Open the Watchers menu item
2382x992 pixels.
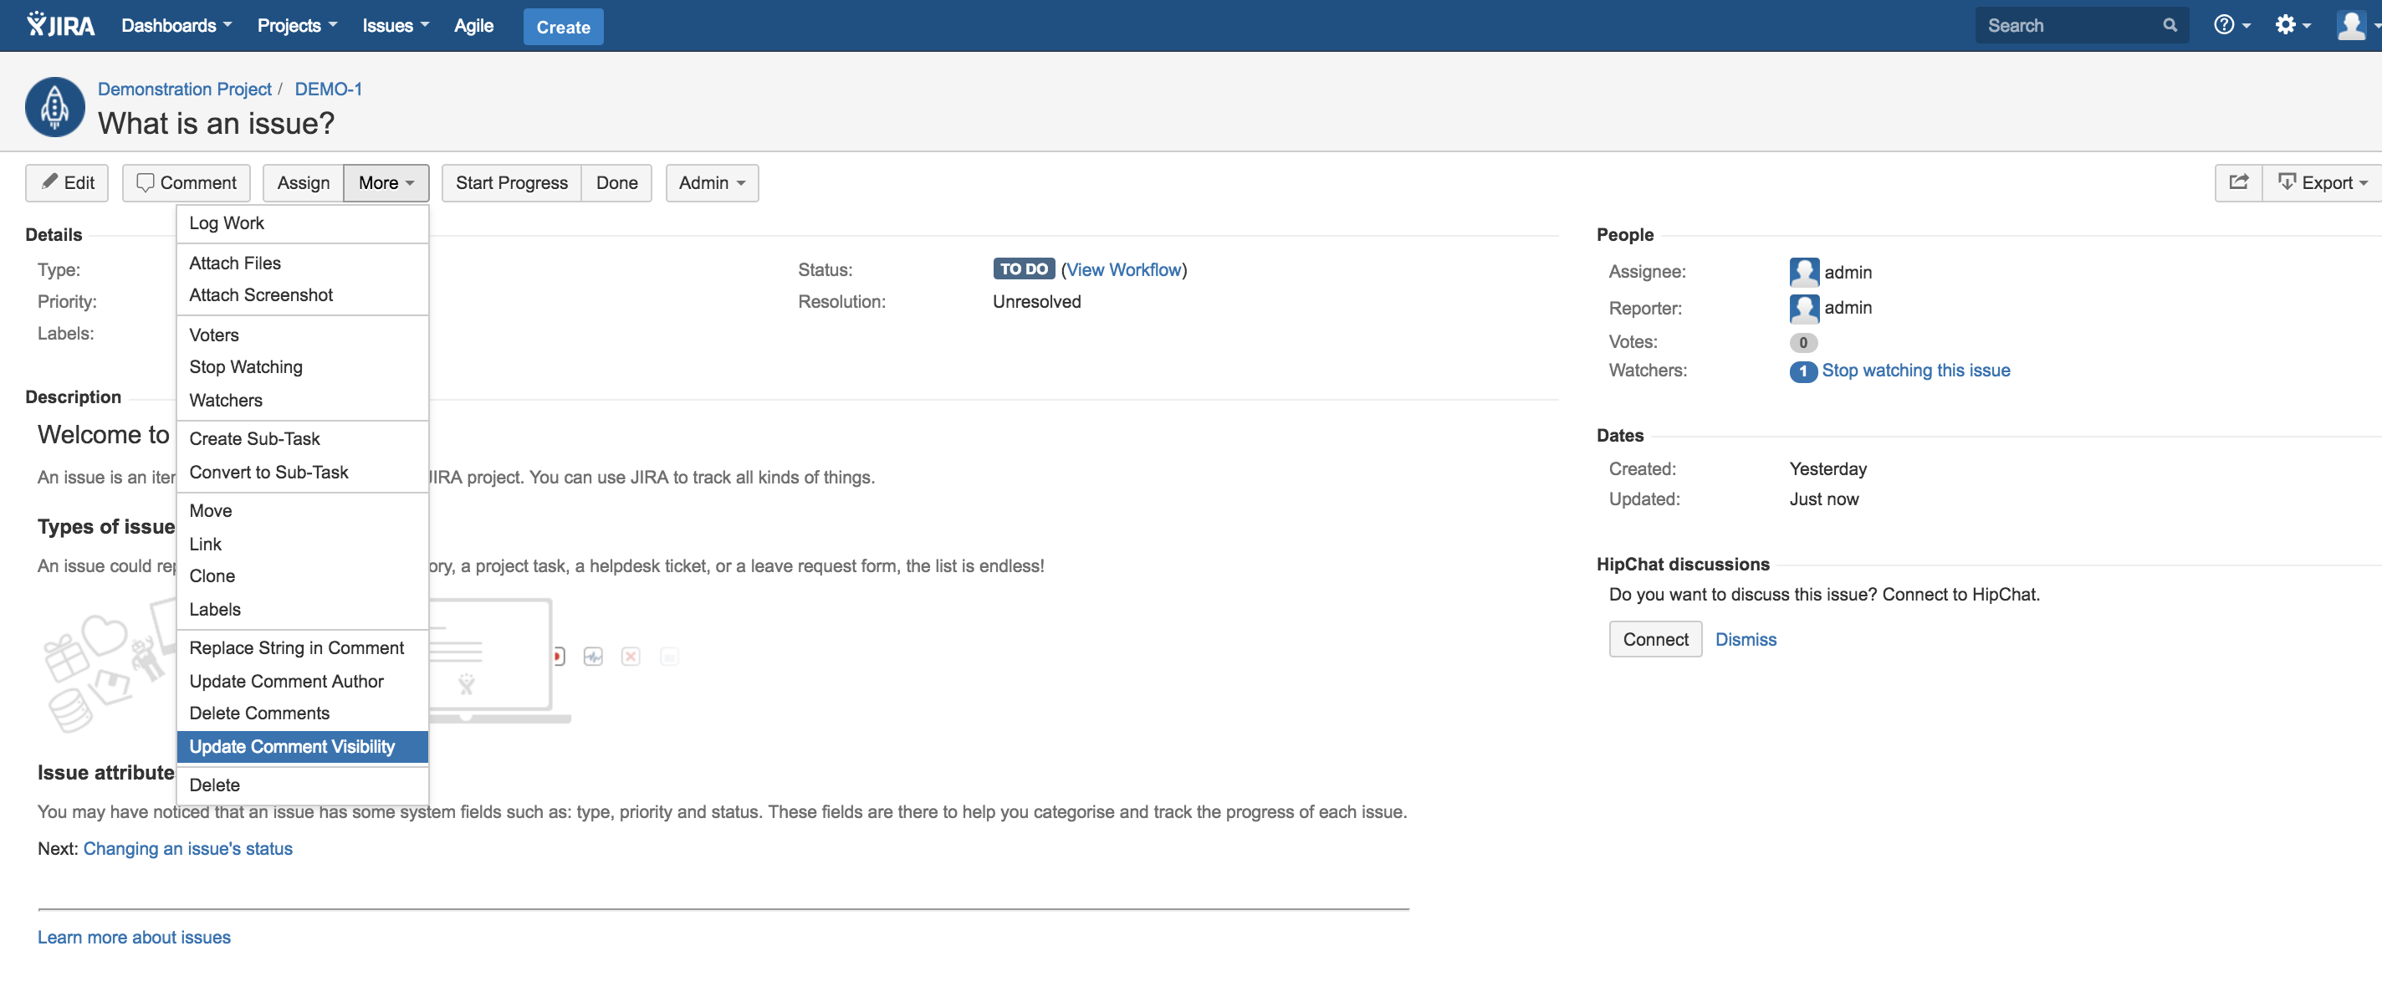pos(303,401)
